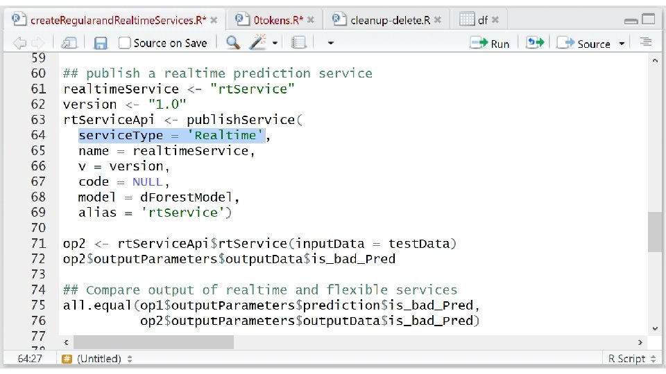Click the "rtService" string on line 61
This screenshot has height=374, width=666.
tap(253, 89)
